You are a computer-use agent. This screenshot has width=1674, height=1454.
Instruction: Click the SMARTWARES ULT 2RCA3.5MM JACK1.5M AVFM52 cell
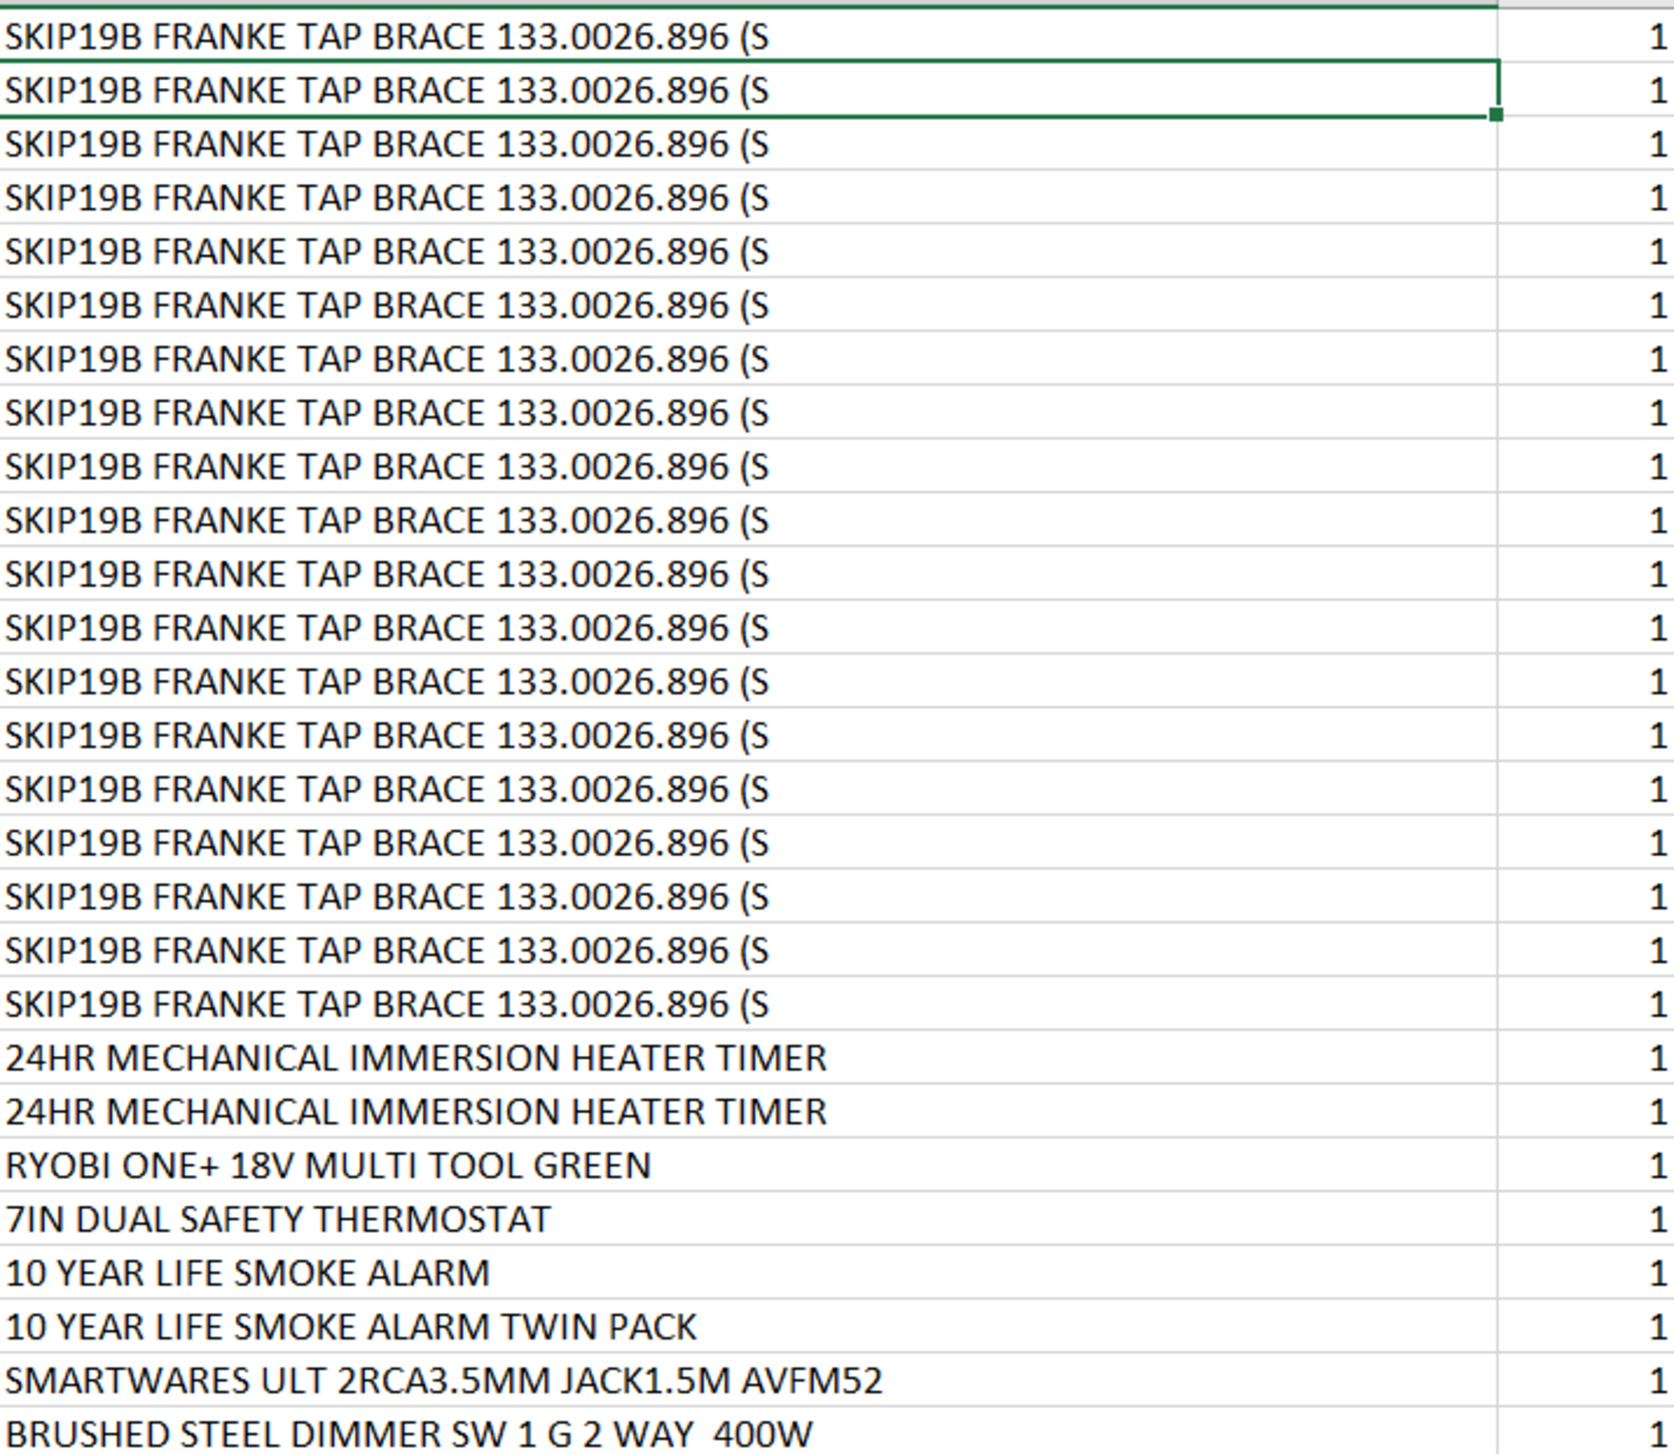pos(748,1380)
